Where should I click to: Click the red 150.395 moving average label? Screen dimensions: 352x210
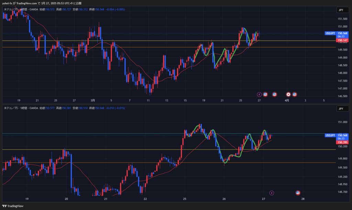point(342,142)
